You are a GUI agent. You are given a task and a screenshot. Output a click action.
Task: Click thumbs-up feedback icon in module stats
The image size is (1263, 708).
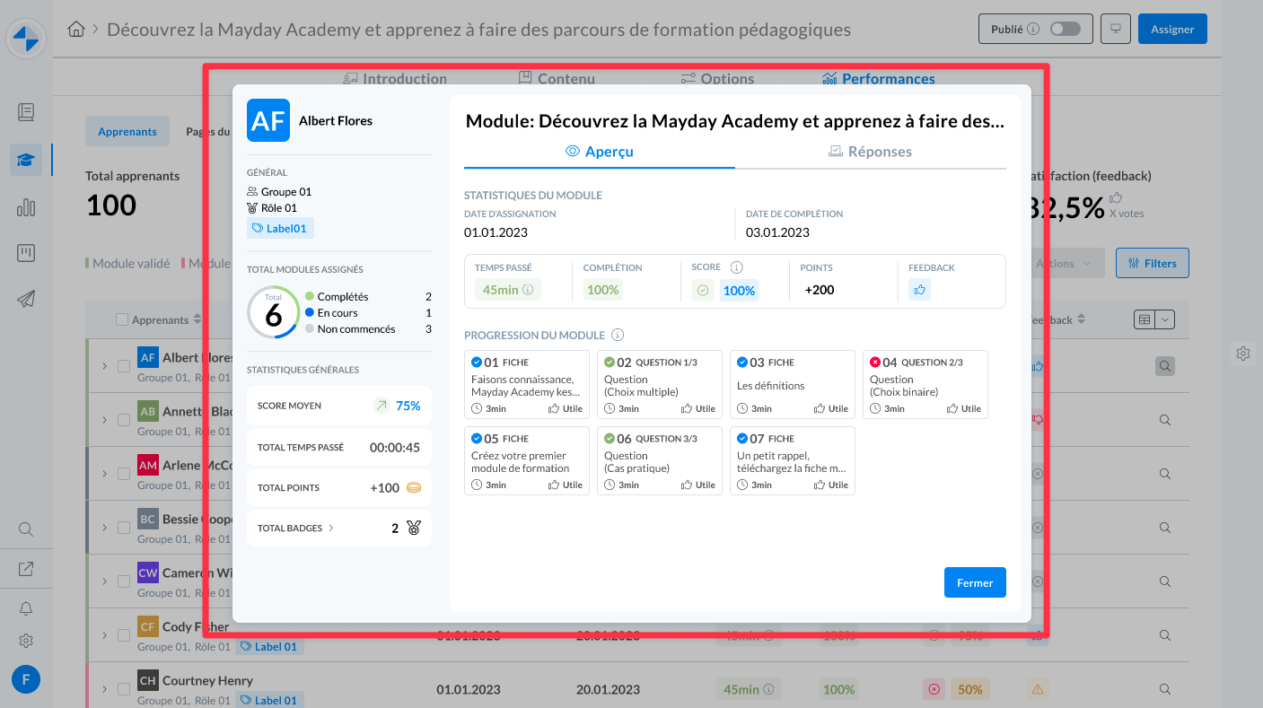point(919,290)
